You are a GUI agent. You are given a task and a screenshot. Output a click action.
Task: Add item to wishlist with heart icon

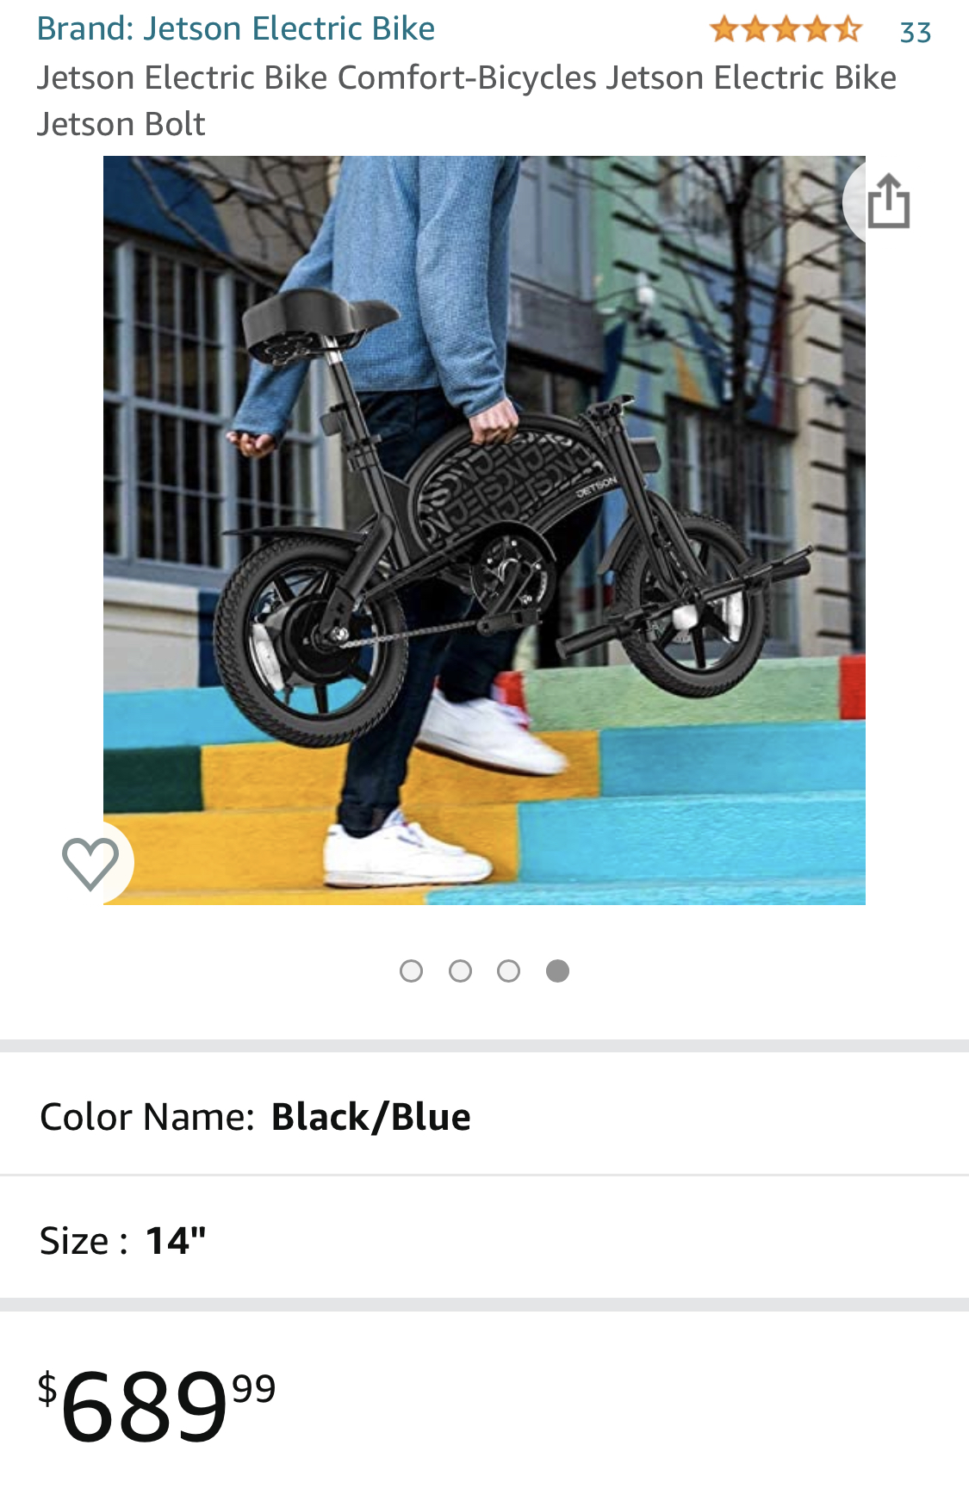(x=90, y=863)
